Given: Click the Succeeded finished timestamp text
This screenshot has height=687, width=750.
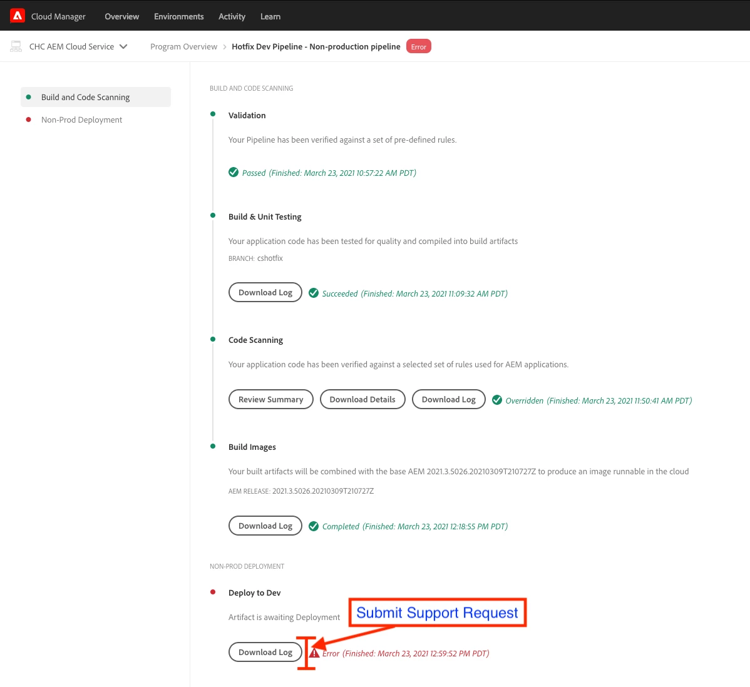Looking at the screenshot, I should tap(434, 293).
